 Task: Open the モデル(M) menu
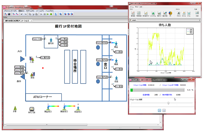30,11
